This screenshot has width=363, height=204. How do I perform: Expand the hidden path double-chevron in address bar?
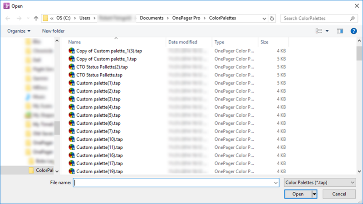click(52, 18)
